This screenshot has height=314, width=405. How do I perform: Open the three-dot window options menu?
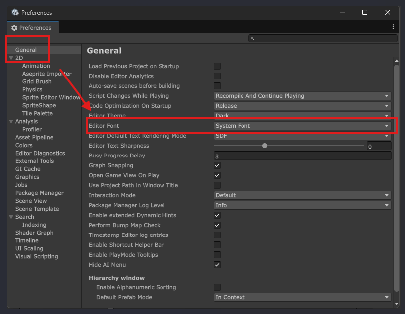tap(393, 27)
